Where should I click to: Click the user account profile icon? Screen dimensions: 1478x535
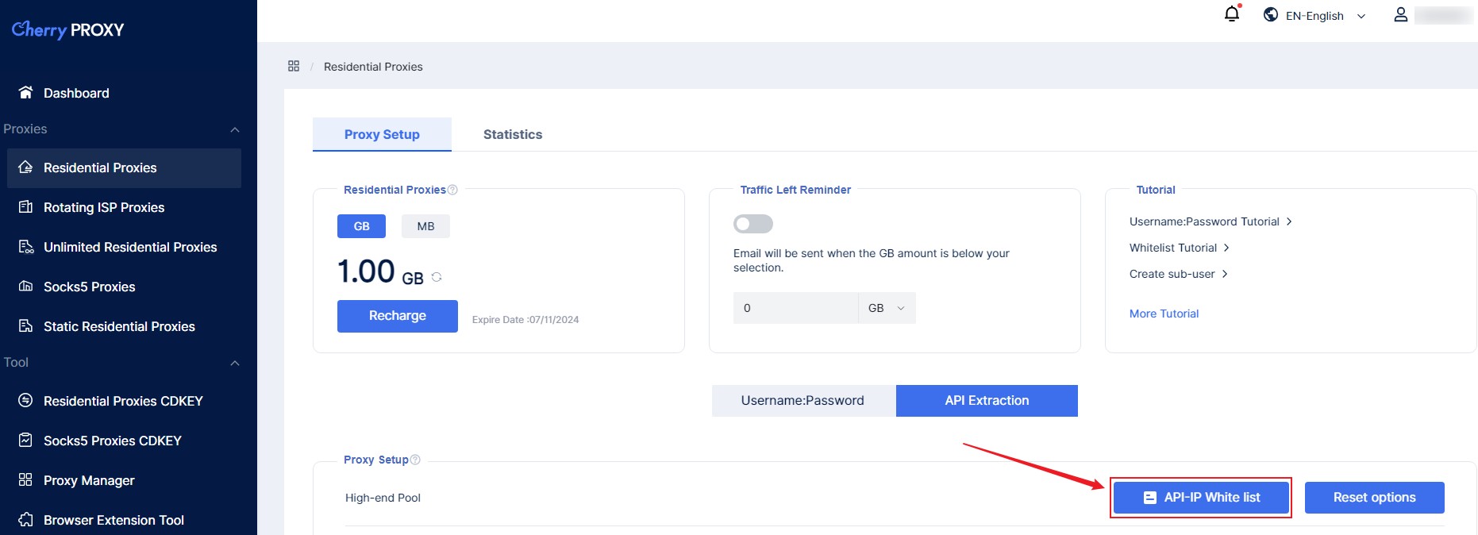click(x=1400, y=15)
